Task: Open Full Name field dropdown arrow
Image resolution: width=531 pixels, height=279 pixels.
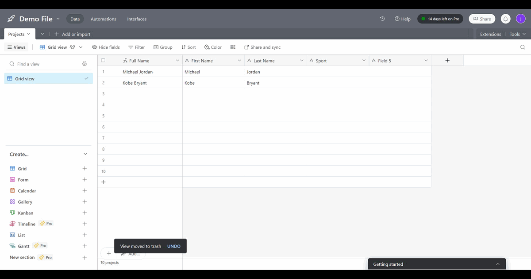Action: (177, 61)
